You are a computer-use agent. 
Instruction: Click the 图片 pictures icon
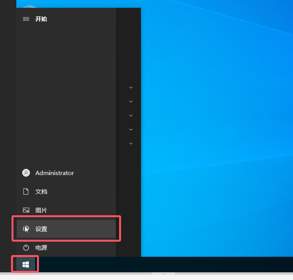26,210
